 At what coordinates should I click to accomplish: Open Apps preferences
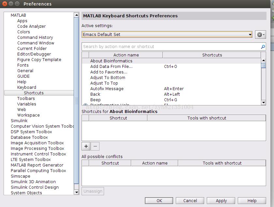pos(22,21)
